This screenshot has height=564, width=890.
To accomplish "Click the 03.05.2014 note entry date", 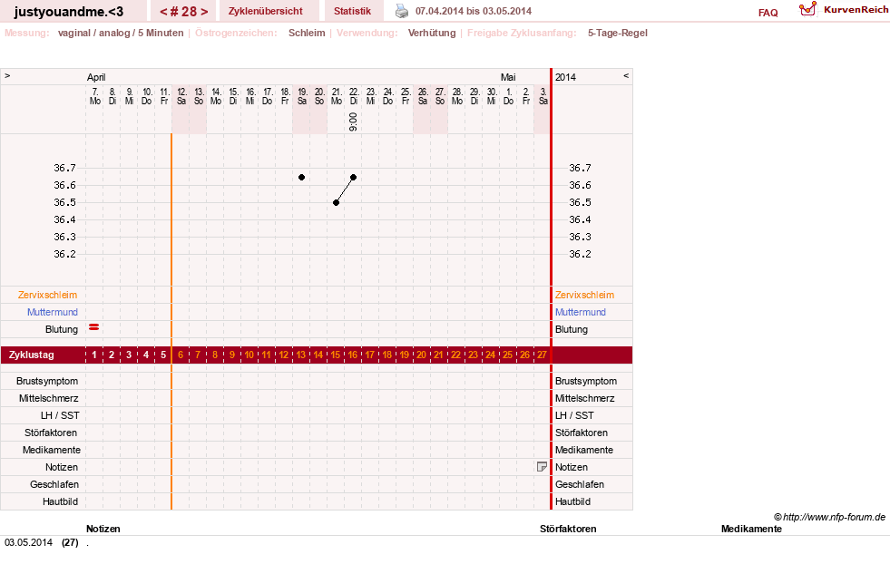I will tap(28, 542).
